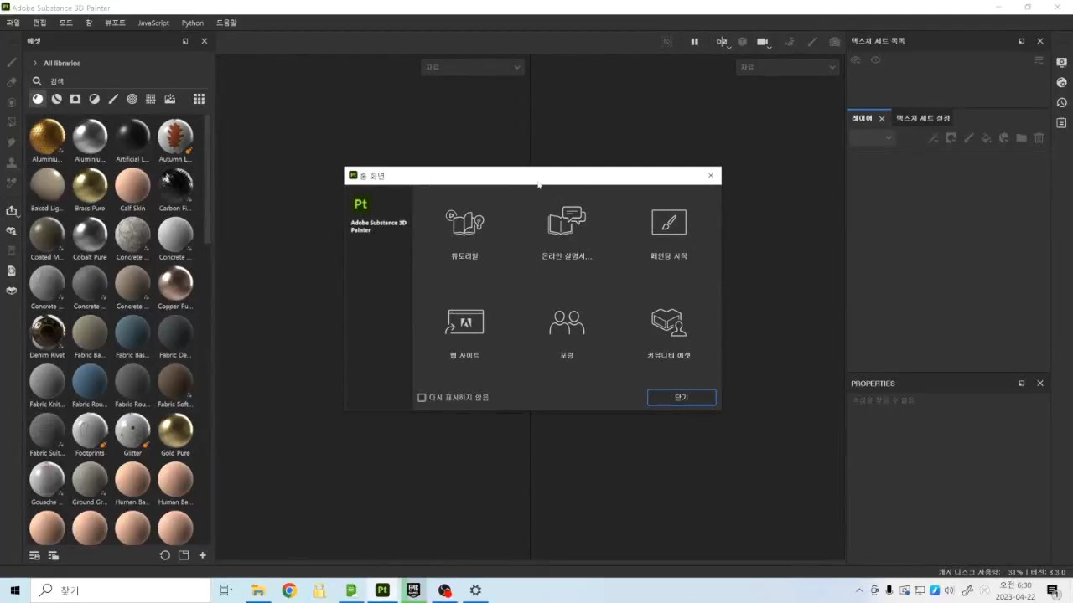This screenshot has height=603, width=1073.
Task: Open the 커뮤니티 에셋 icon
Action: pyautogui.click(x=668, y=322)
